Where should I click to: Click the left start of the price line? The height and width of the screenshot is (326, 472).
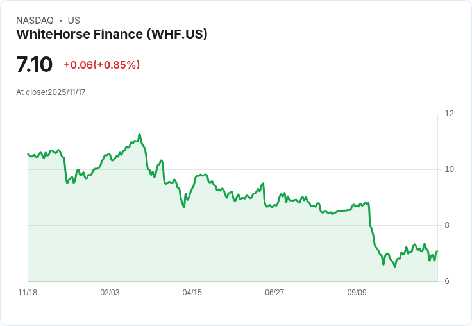pos(28,153)
